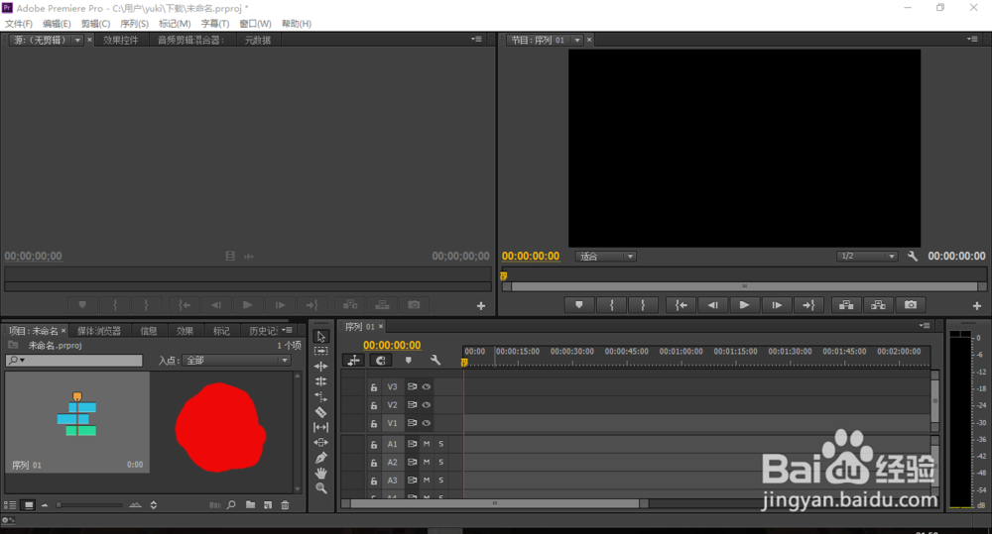Toggle V3 track output eye
This screenshot has height=534, width=992.
tap(427, 386)
